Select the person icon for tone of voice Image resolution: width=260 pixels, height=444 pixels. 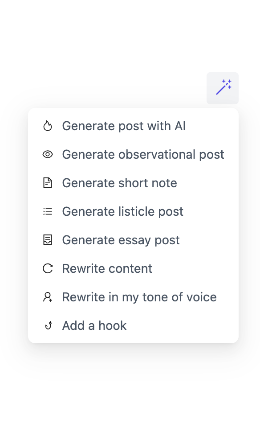coord(48,297)
